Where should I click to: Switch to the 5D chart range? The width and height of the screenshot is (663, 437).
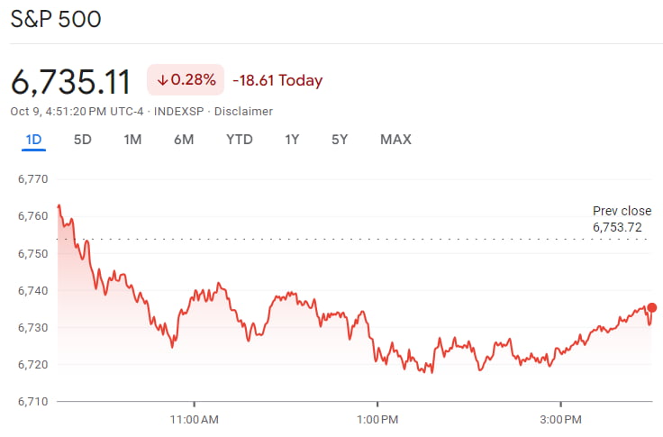(82, 140)
